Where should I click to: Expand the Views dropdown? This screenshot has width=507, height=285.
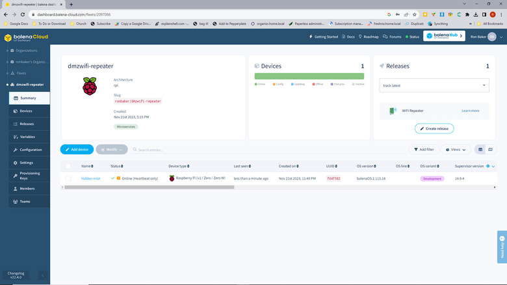(456, 149)
